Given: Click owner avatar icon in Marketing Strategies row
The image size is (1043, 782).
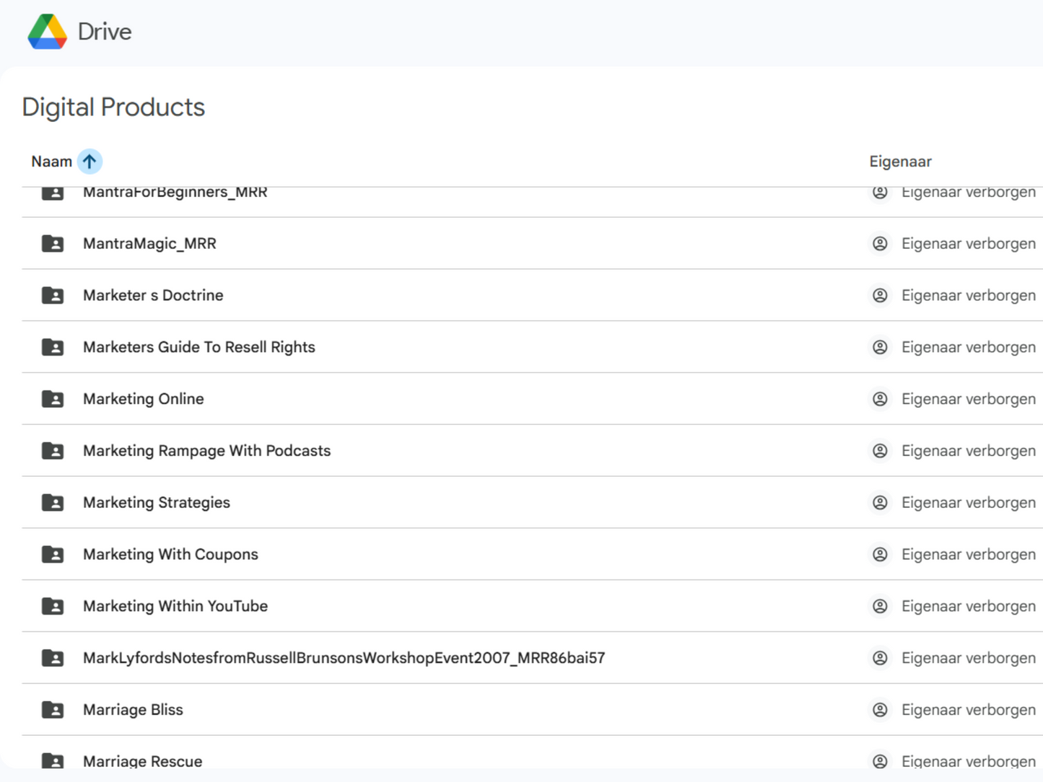Looking at the screenshot, I should point(880,503).
